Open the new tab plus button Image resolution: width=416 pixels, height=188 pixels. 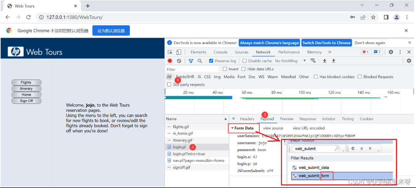[x=88, y=6]
